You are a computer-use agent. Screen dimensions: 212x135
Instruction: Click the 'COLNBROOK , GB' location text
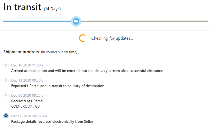(x=25, y=106)
